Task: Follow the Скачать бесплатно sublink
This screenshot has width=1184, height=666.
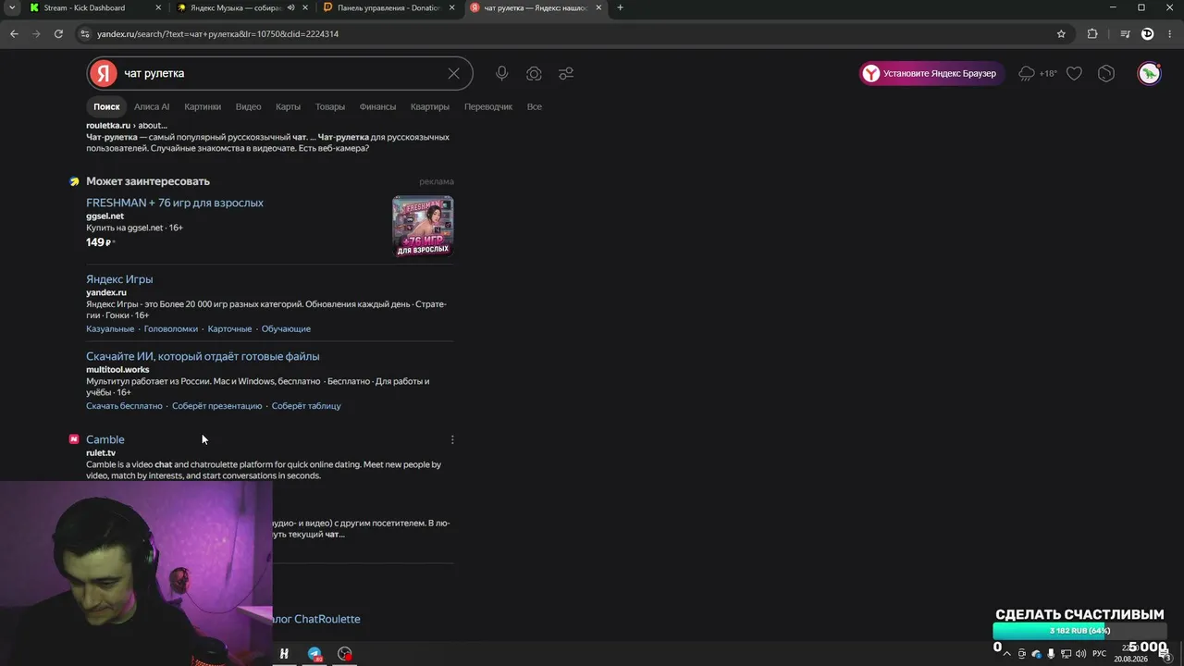Action: pos(124,405)
